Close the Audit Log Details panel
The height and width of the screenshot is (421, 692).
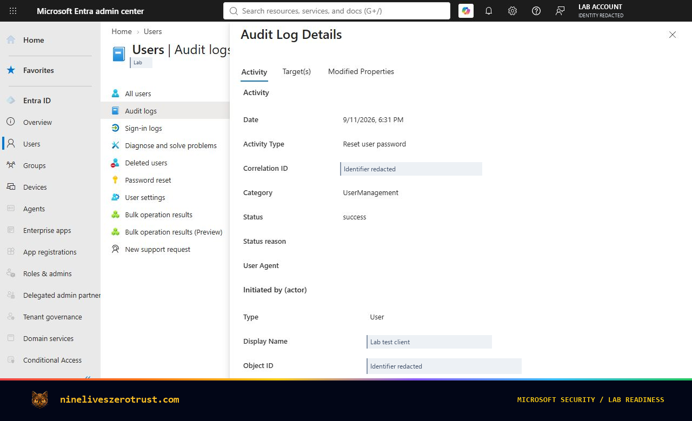click(673, 35)
